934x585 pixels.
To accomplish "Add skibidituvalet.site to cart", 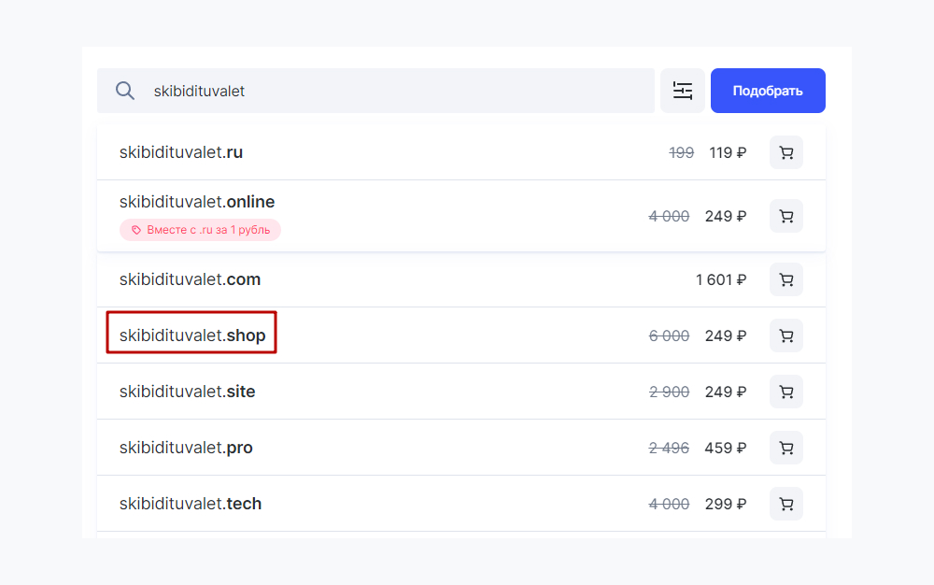I will coord(785,392).
